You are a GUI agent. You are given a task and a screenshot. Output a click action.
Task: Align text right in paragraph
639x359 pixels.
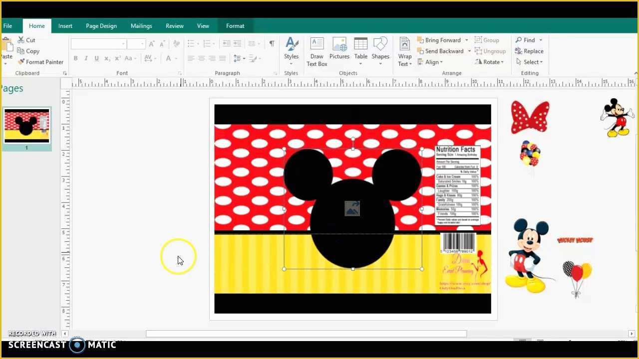click(x=212, y=58)
